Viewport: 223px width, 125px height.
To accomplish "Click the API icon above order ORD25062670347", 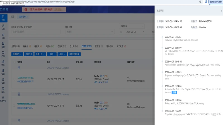I will (19, 67).
